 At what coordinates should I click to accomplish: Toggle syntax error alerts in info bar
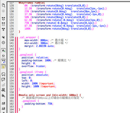[4, 67]
